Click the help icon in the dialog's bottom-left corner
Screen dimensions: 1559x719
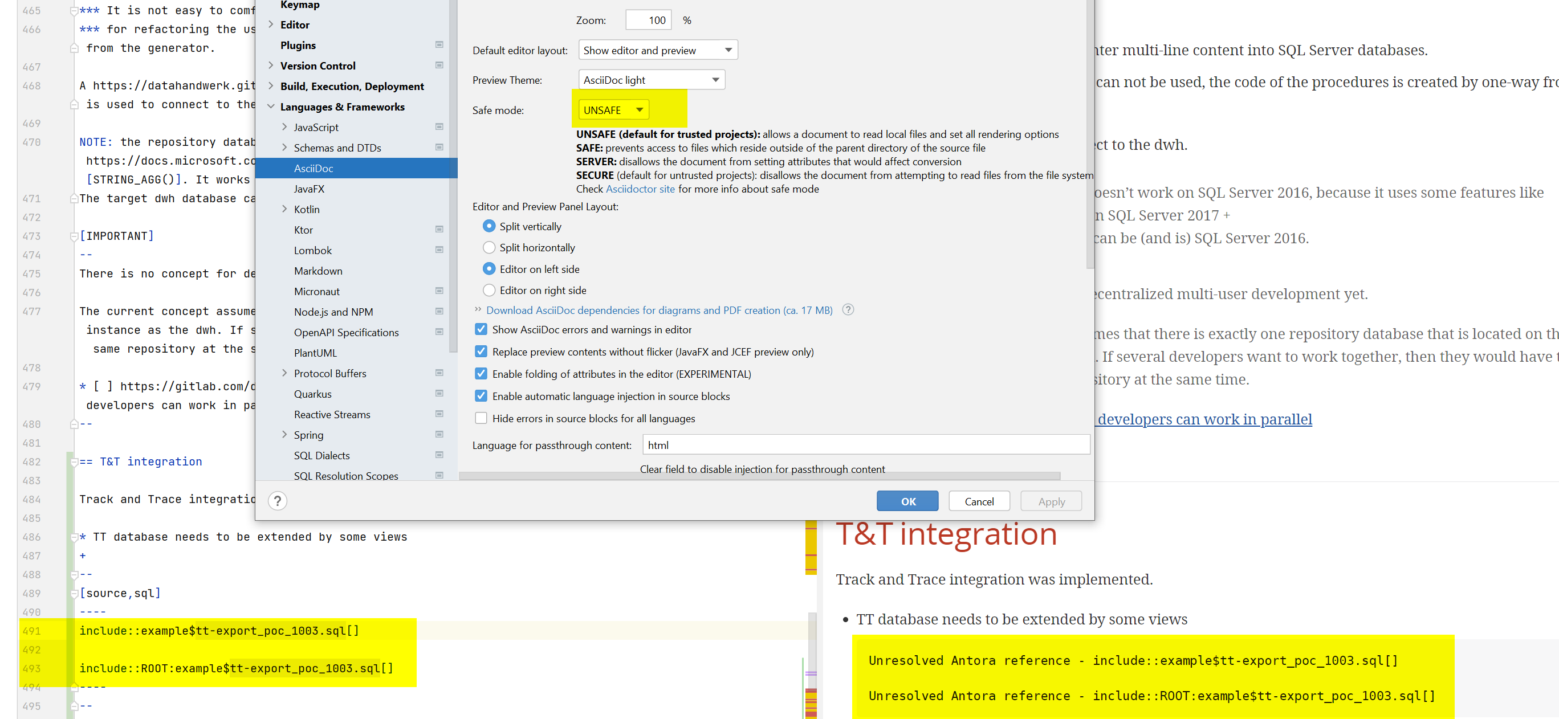(x=278, y=501)
